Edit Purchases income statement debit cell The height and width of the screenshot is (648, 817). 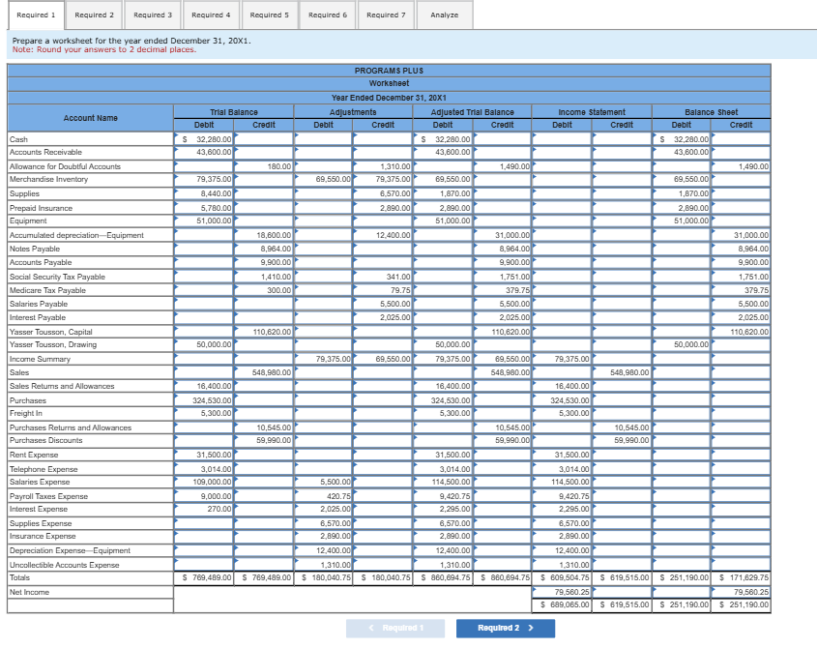563,399
